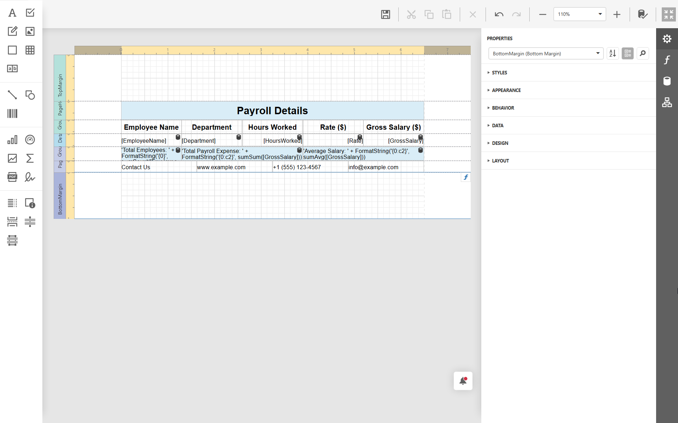The width and height of the screenshot is (678, 423).
Task: Select the Check Box control tool
Action: tap(30, 13)
